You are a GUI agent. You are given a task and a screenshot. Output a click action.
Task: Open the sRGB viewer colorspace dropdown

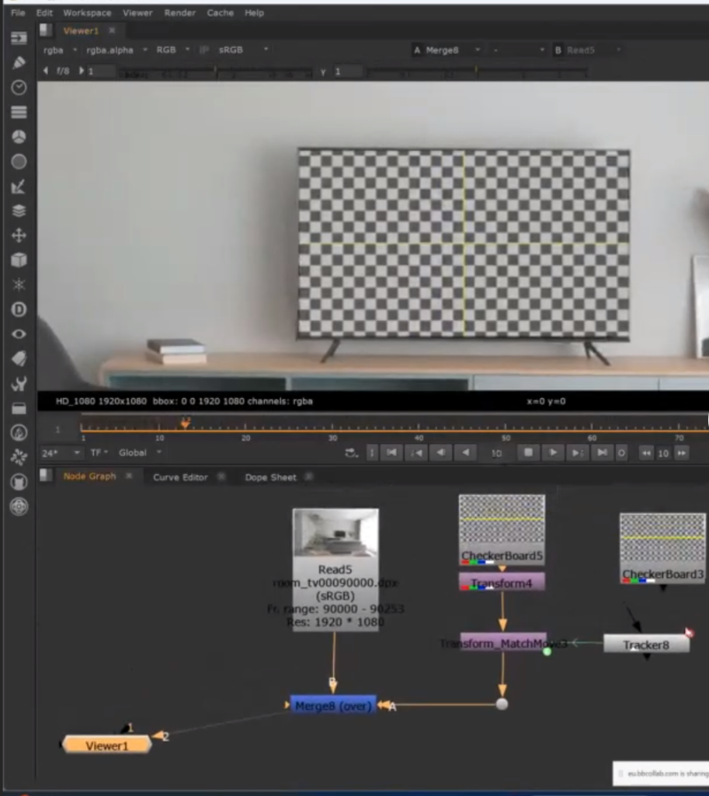(242, 50)
